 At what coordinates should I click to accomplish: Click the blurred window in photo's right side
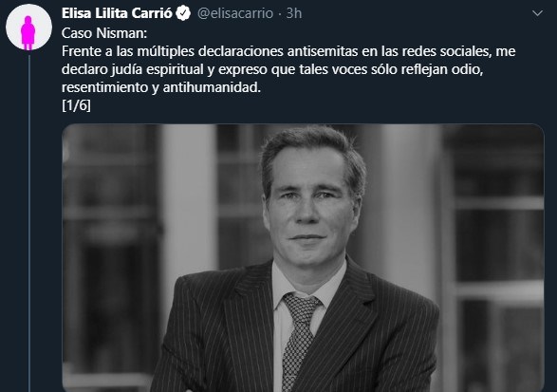tap(499, 249)
